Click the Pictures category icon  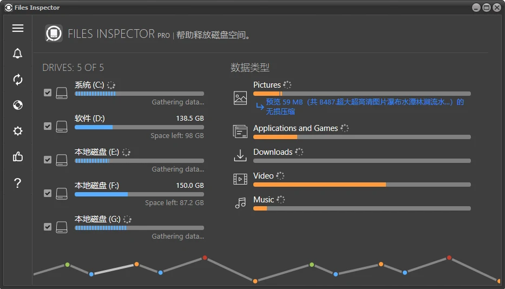coord(240,98)
